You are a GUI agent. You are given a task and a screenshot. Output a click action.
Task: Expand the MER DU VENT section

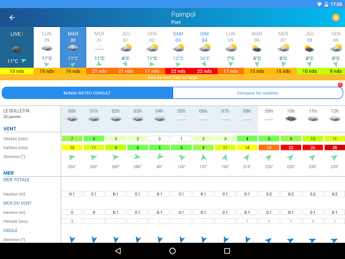18,203
